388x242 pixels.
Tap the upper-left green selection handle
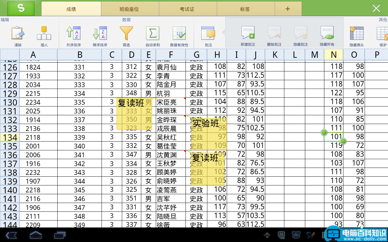coord(324,132)
